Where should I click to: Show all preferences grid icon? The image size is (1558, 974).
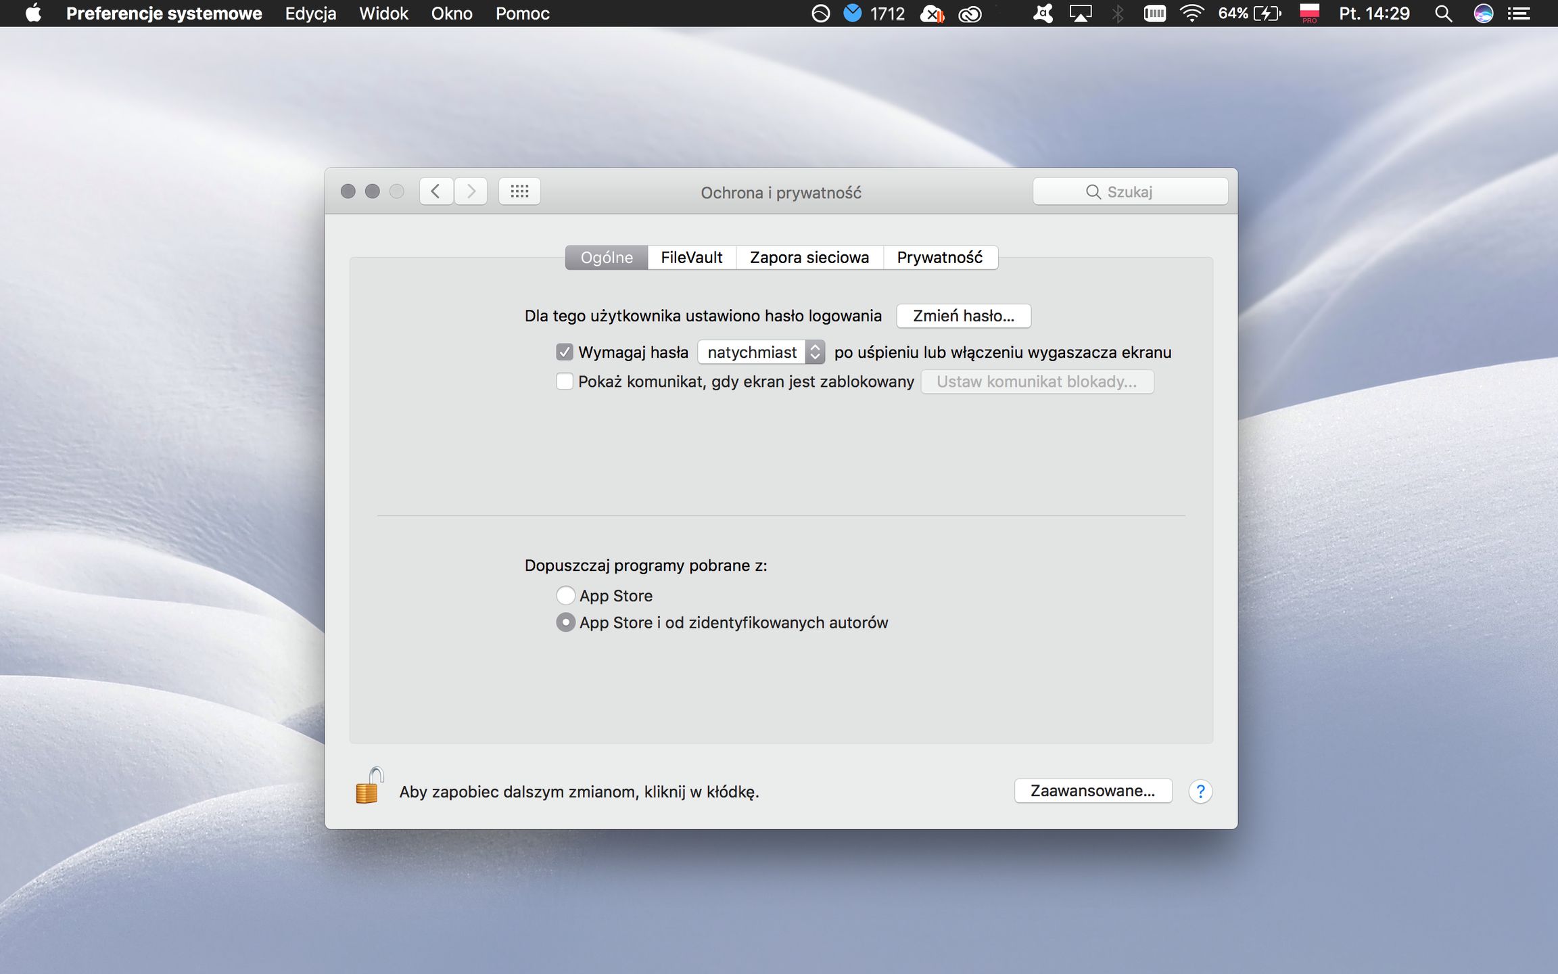519,191
